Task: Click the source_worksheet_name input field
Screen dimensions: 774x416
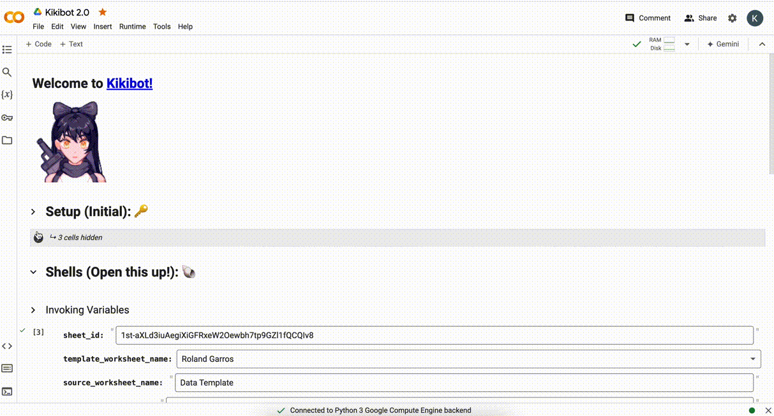Action: point(464,383)
